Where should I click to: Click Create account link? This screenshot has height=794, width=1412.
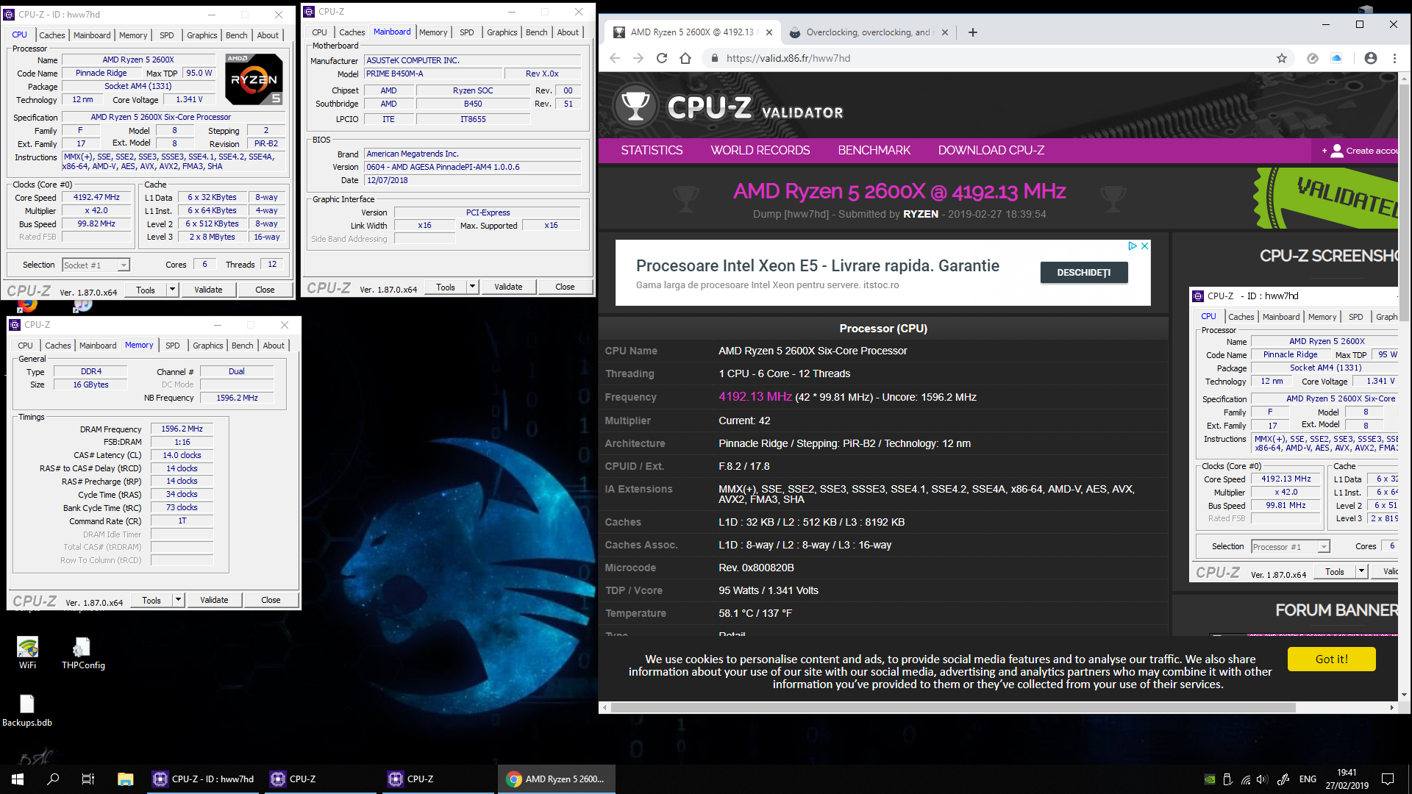point(1371,151)
